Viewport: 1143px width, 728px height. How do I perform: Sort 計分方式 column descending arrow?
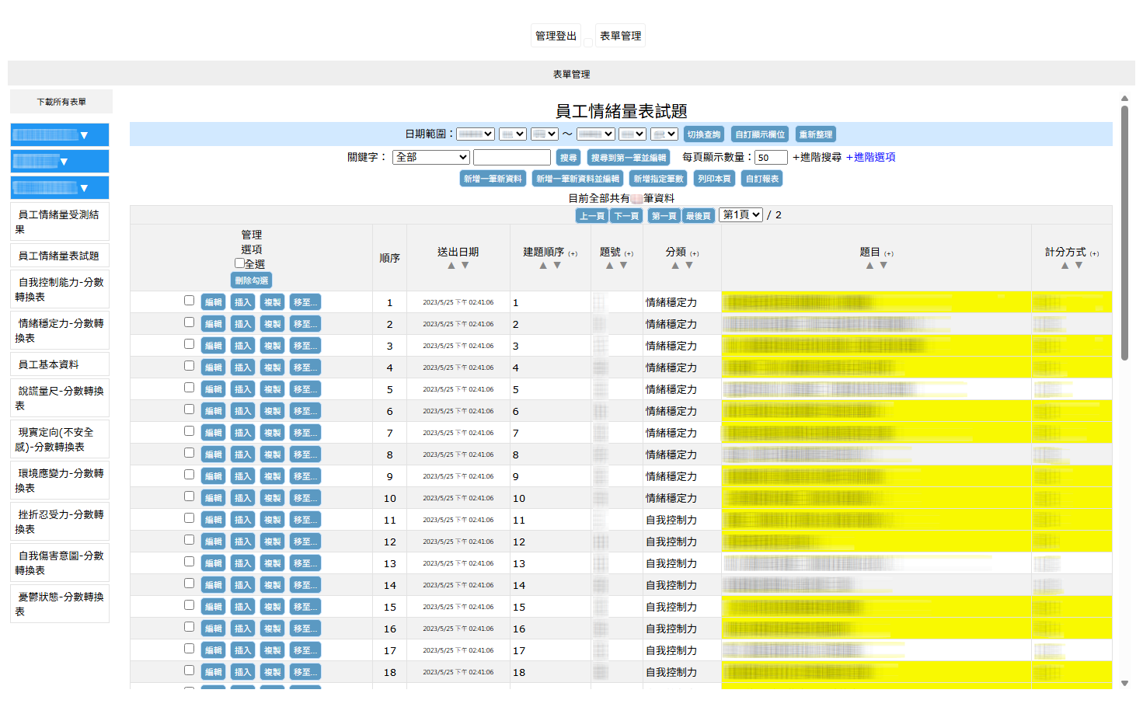1079,266
